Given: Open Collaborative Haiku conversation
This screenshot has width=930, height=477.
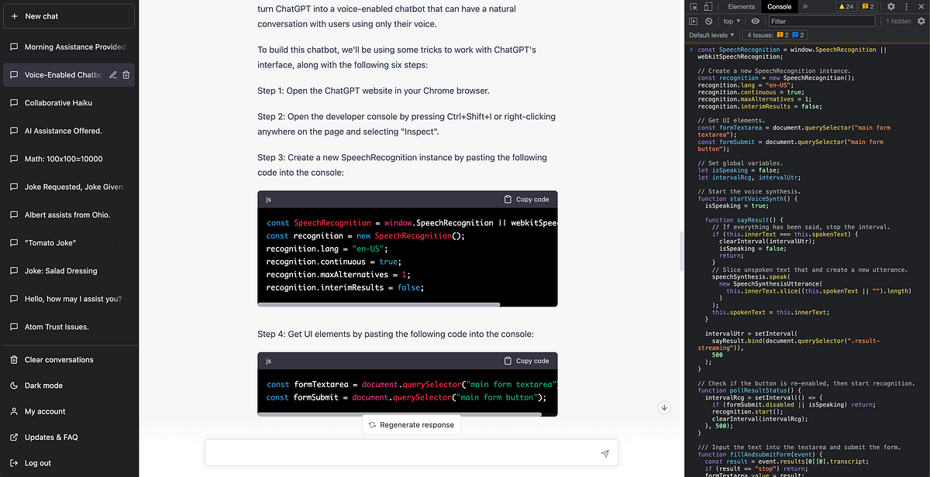Looking at the screenshot, I should tap(69, 103).
